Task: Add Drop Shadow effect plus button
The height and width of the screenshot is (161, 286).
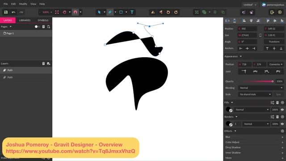Action: pyautogui.click(x=282, y=148)
